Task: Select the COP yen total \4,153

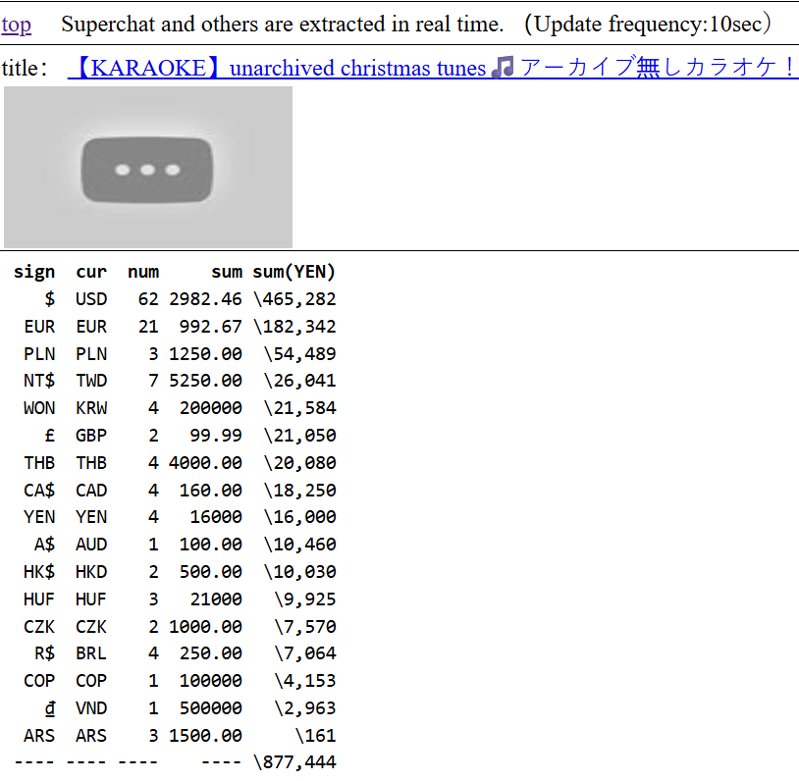Action: click(304, 681)
